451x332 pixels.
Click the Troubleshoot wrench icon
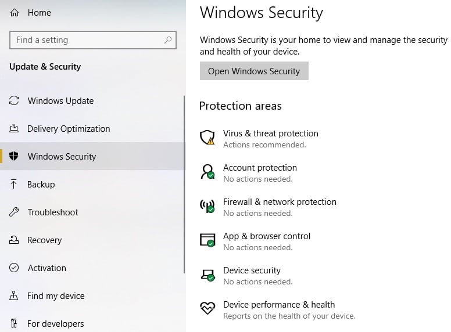tap(15, 212)
